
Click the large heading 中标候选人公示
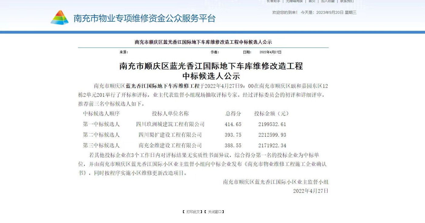click(x=211, y=76)
